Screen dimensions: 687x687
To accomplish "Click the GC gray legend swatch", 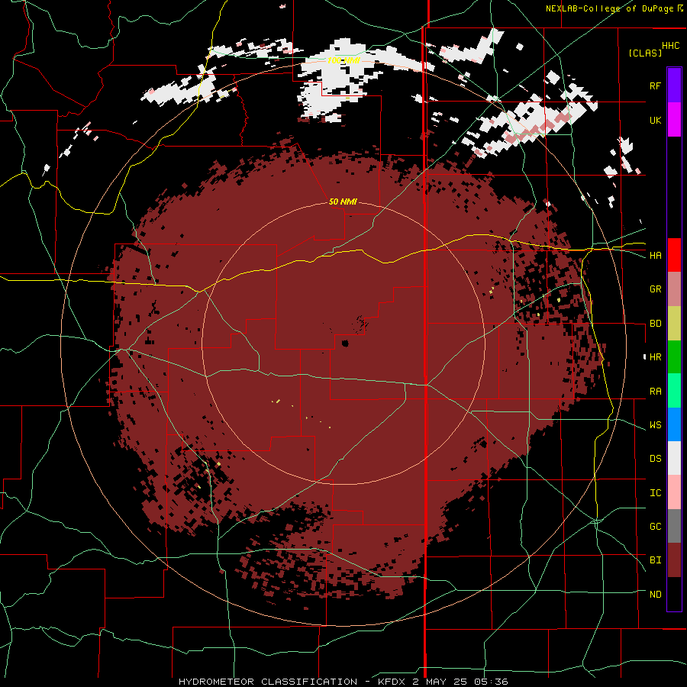I will pyautogui.click(x=674, y=526).
